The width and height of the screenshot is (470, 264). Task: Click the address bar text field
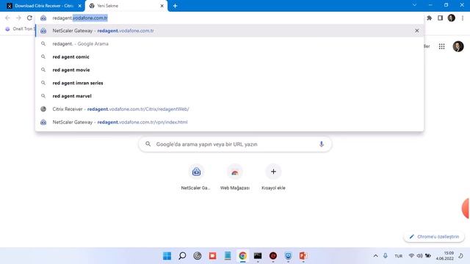point(229,18)
